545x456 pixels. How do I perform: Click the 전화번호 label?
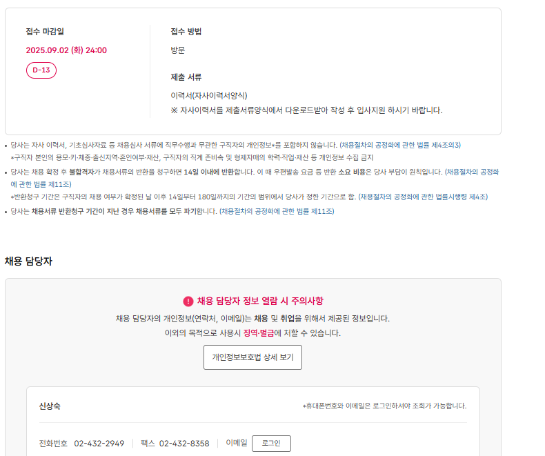pos(53,444)
